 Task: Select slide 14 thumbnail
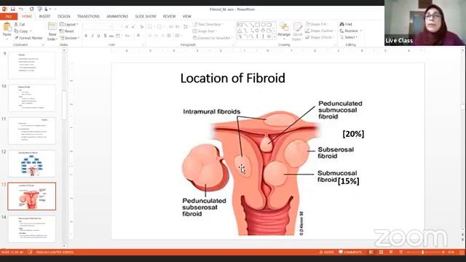click(x=32, y=229)
